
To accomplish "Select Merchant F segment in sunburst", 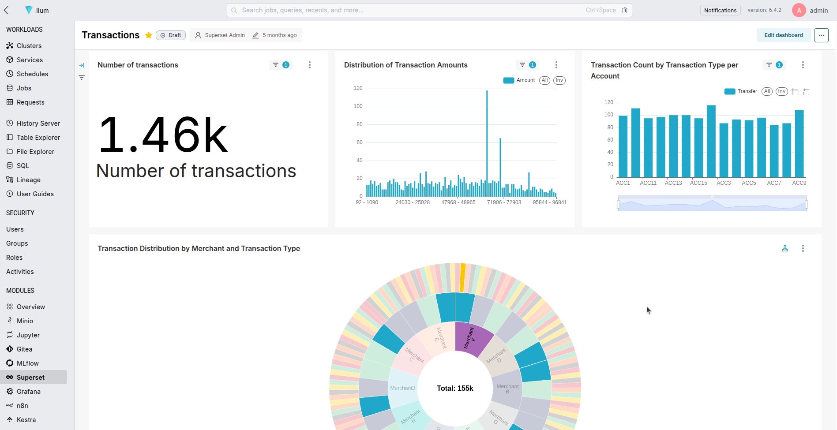I will (x=471, y=339).
